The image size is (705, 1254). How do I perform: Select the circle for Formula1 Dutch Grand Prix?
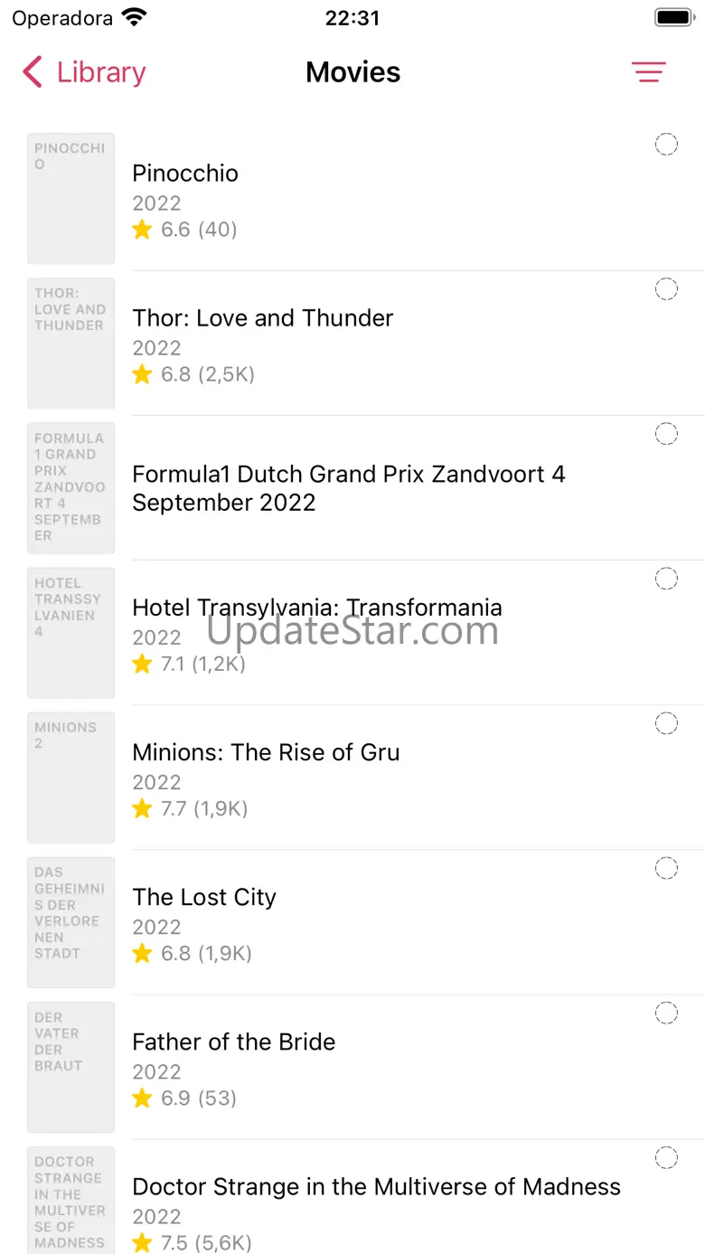click(666, 434)
